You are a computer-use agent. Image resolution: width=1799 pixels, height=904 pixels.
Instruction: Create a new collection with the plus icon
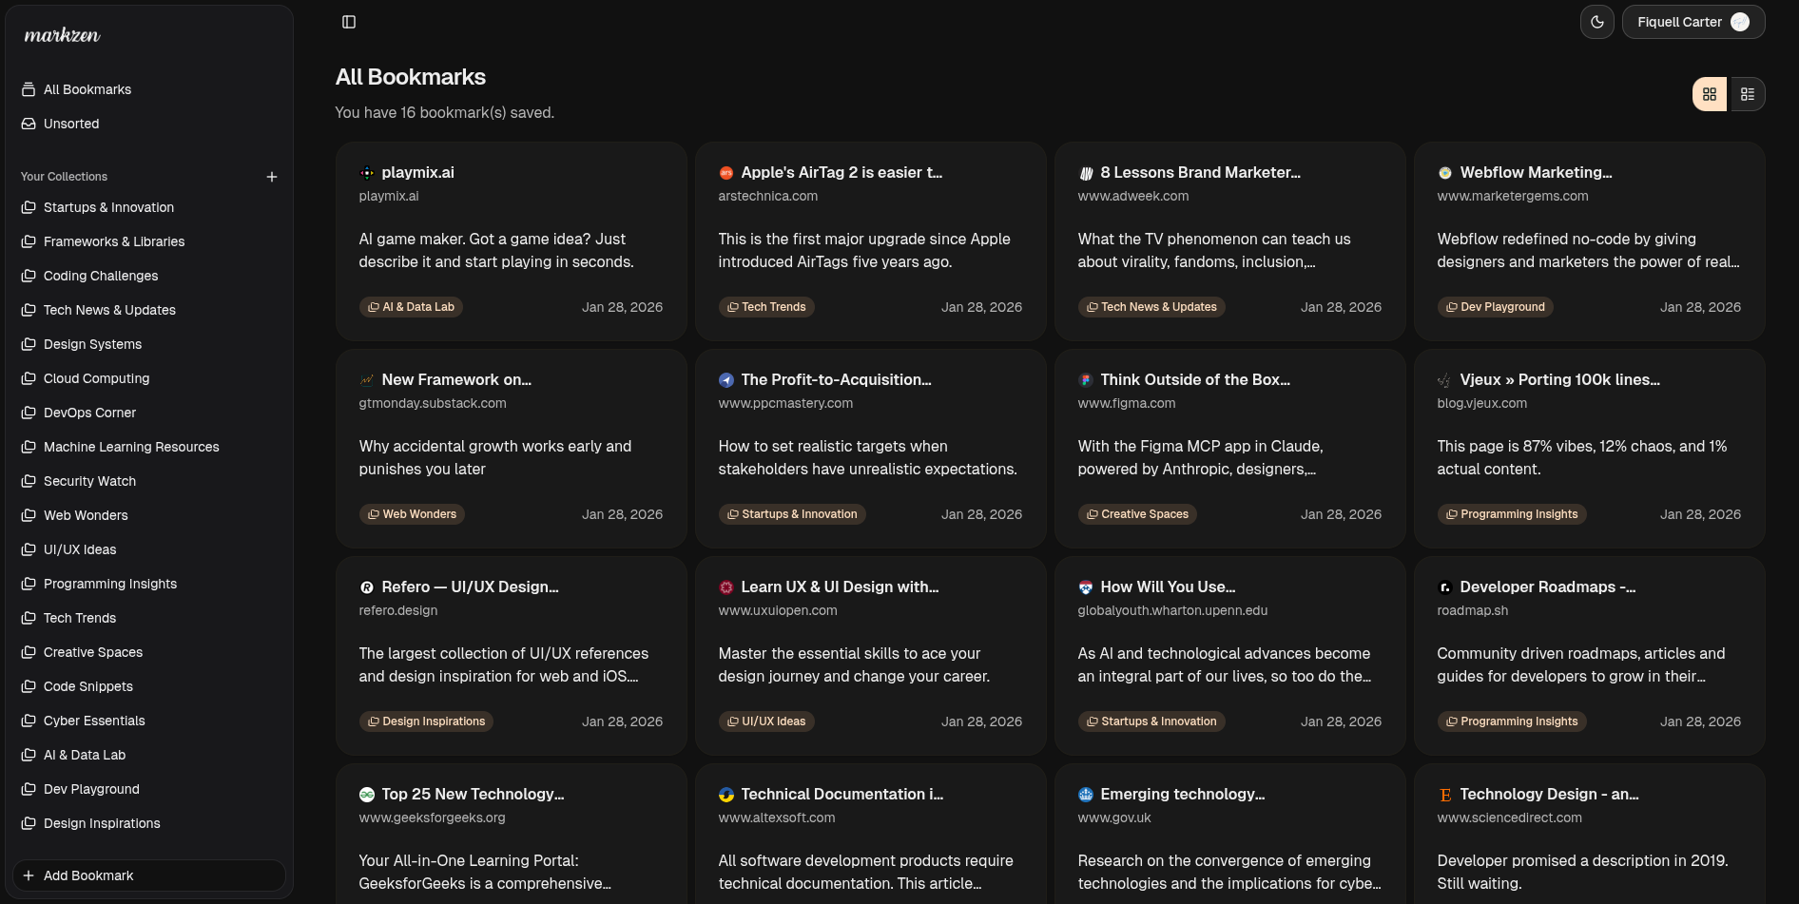pyautogui.click(x=272, y=177)
